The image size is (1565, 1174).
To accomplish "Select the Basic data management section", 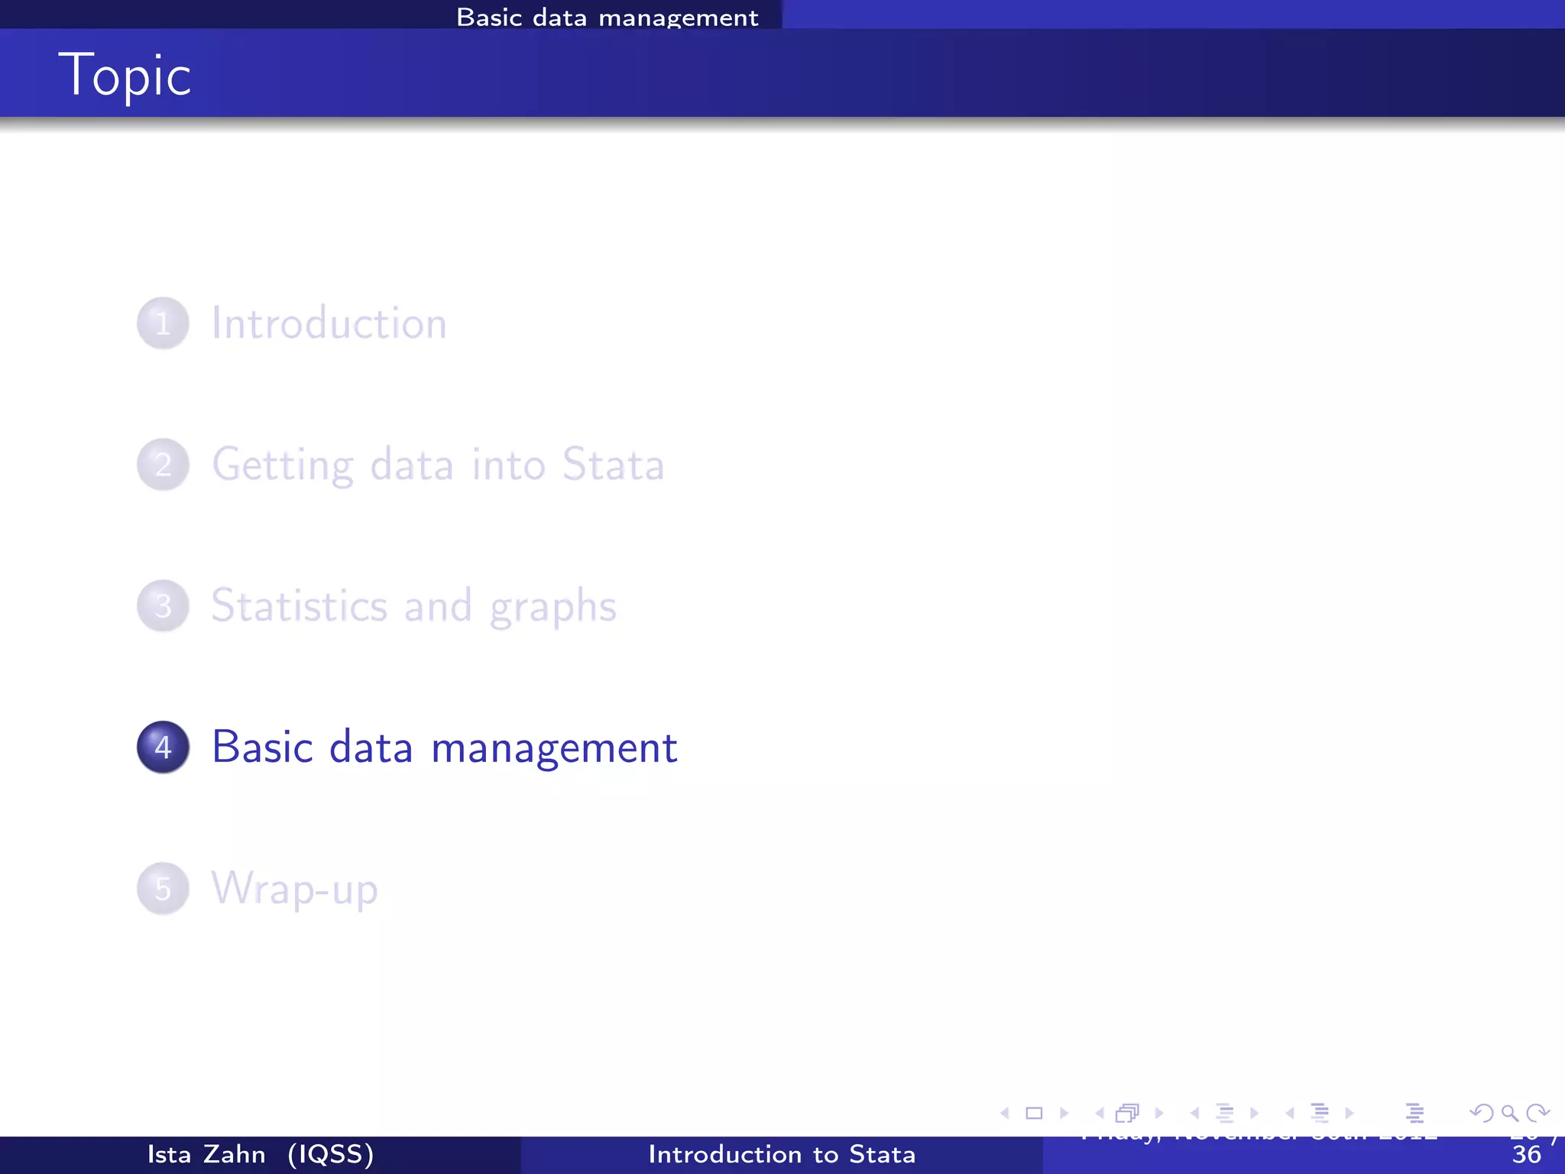I will tap(444, 748).
